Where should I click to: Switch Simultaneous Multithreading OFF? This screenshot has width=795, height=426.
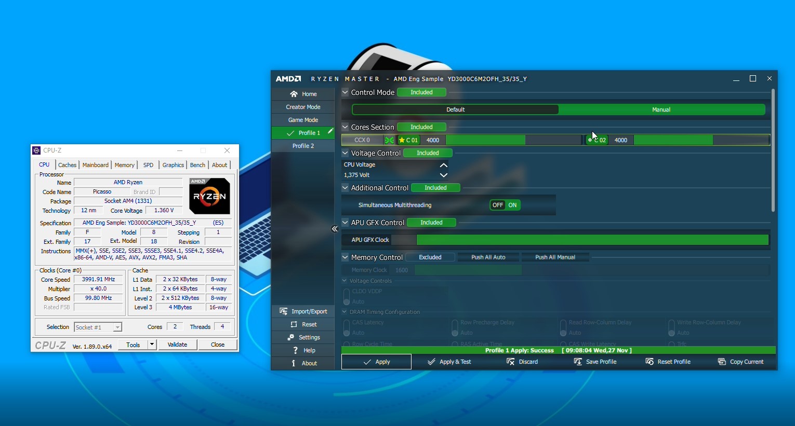(498, 205)
